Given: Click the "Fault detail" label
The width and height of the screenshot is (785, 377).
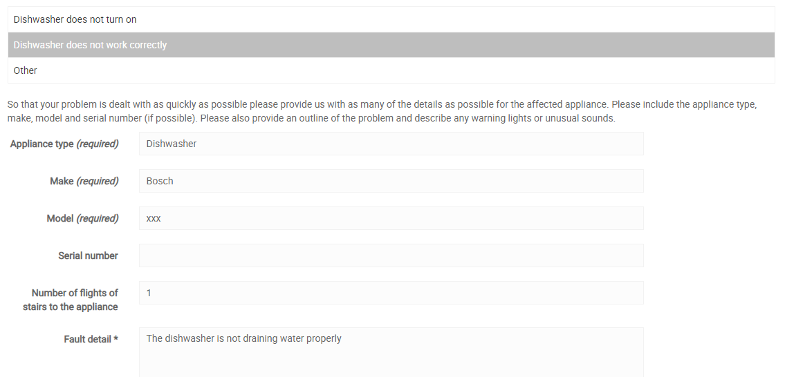Looking at the screenshot, I should 88,339.
